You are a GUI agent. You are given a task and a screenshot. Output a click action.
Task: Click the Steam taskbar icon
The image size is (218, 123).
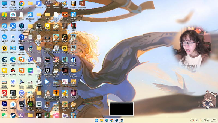tap(122, 120)
